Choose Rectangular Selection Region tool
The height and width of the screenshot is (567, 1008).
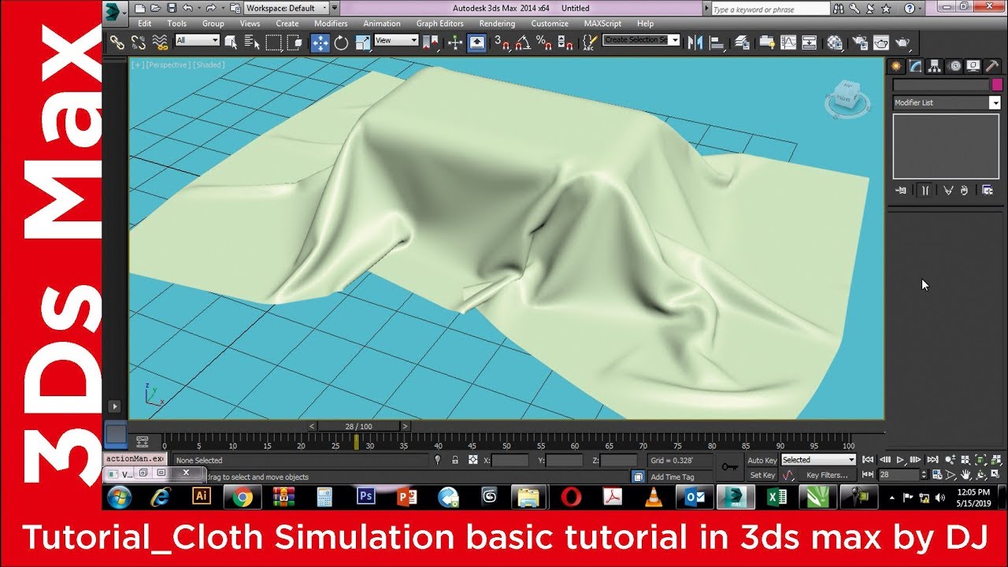click(273, 43)
